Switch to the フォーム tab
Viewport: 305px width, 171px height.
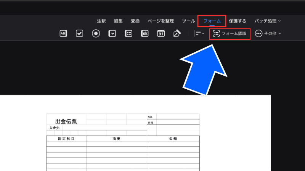212,21
